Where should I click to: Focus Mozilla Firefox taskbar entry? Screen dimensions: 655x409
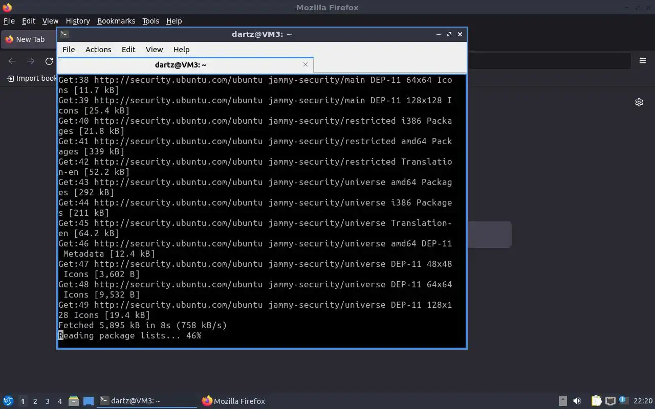tap(234, 401)
